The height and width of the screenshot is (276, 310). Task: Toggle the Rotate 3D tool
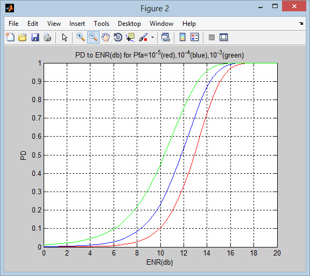[118, 37]
